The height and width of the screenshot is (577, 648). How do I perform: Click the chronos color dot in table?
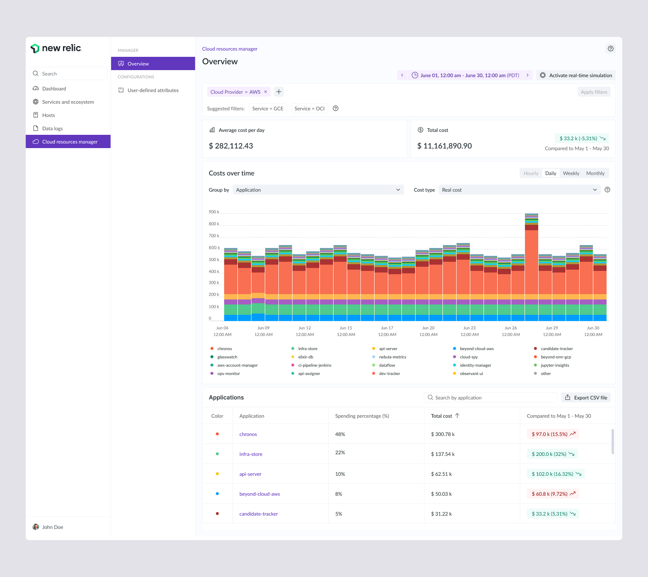tap(217, 434)
